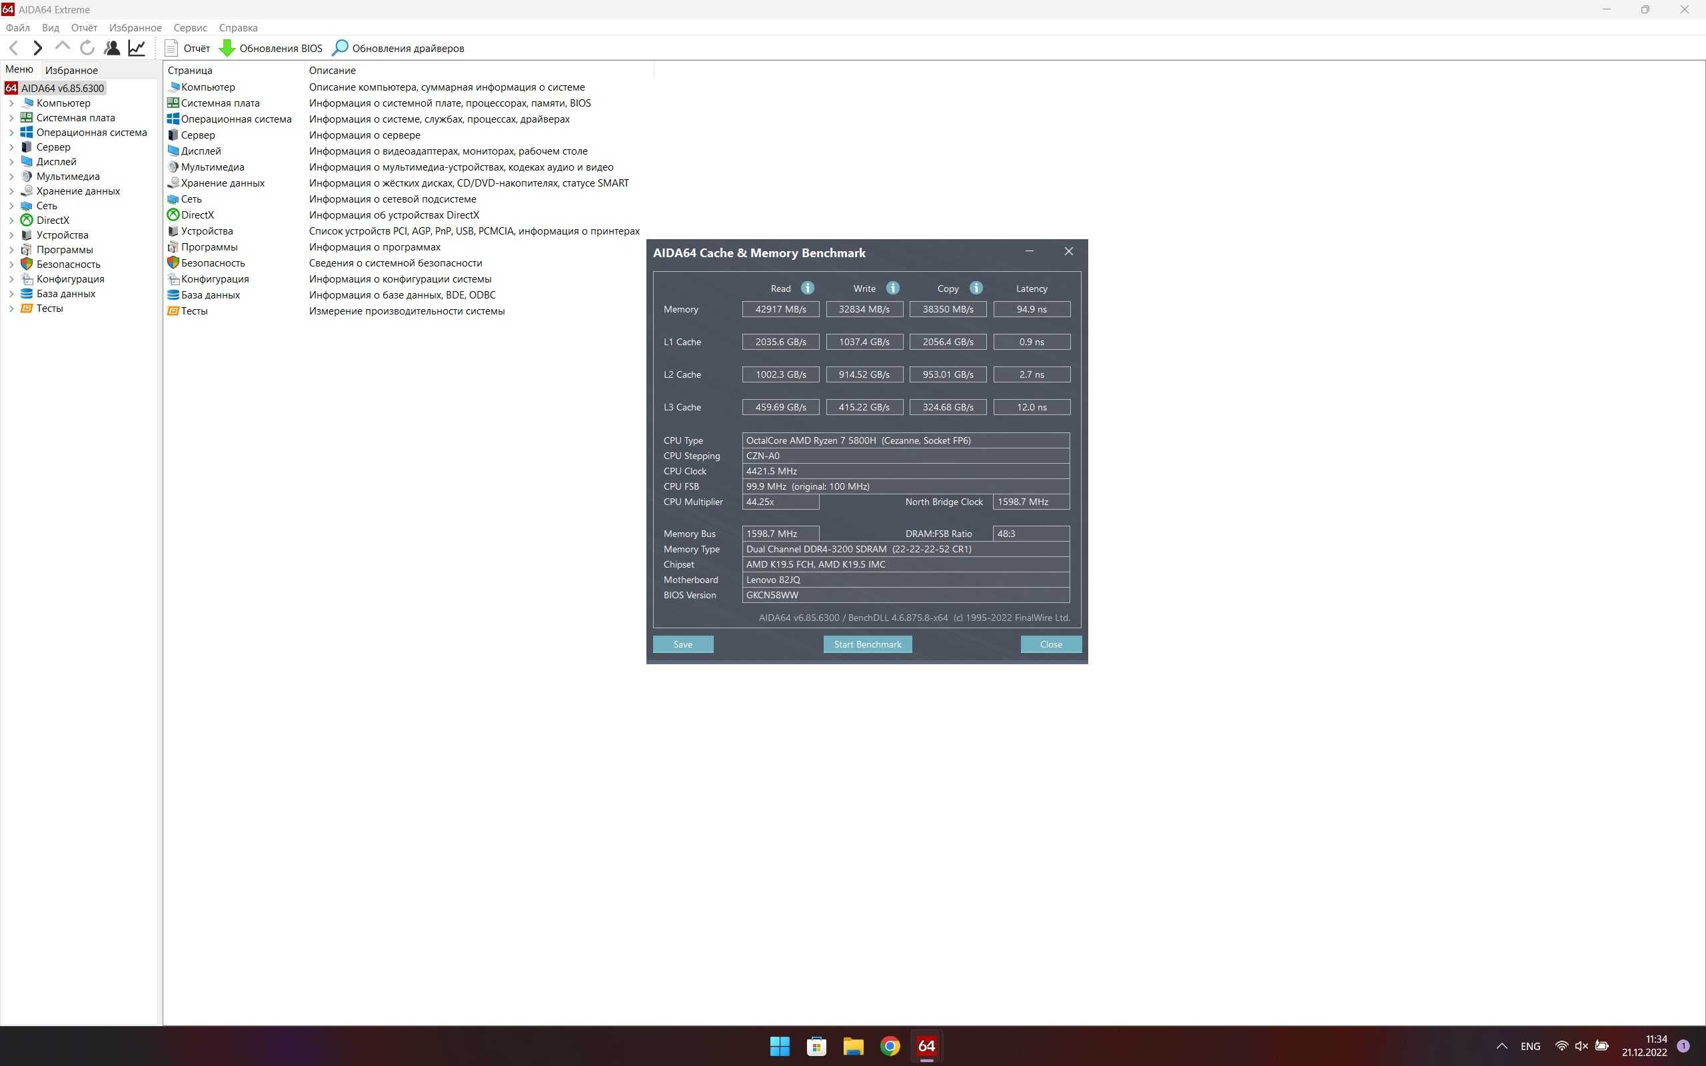Viewport: 1706px width, 1066px height.
Task: Open Мультимедиа page icon in list
Action: click(173, 167)
